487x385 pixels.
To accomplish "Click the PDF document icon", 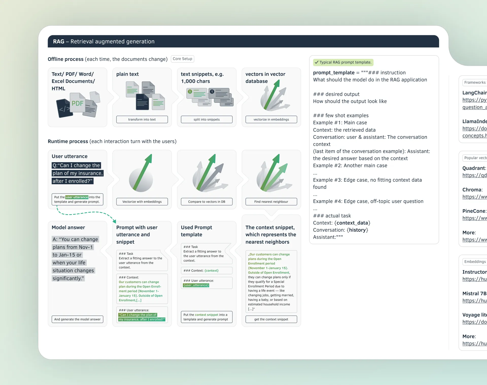I will [x=77, y=103].
